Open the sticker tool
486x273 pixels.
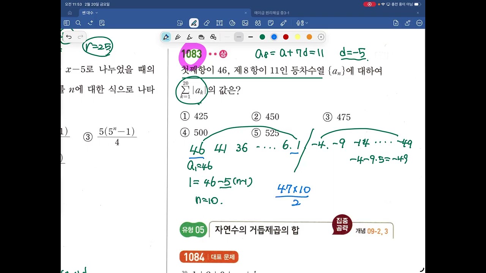click(232, 23)
